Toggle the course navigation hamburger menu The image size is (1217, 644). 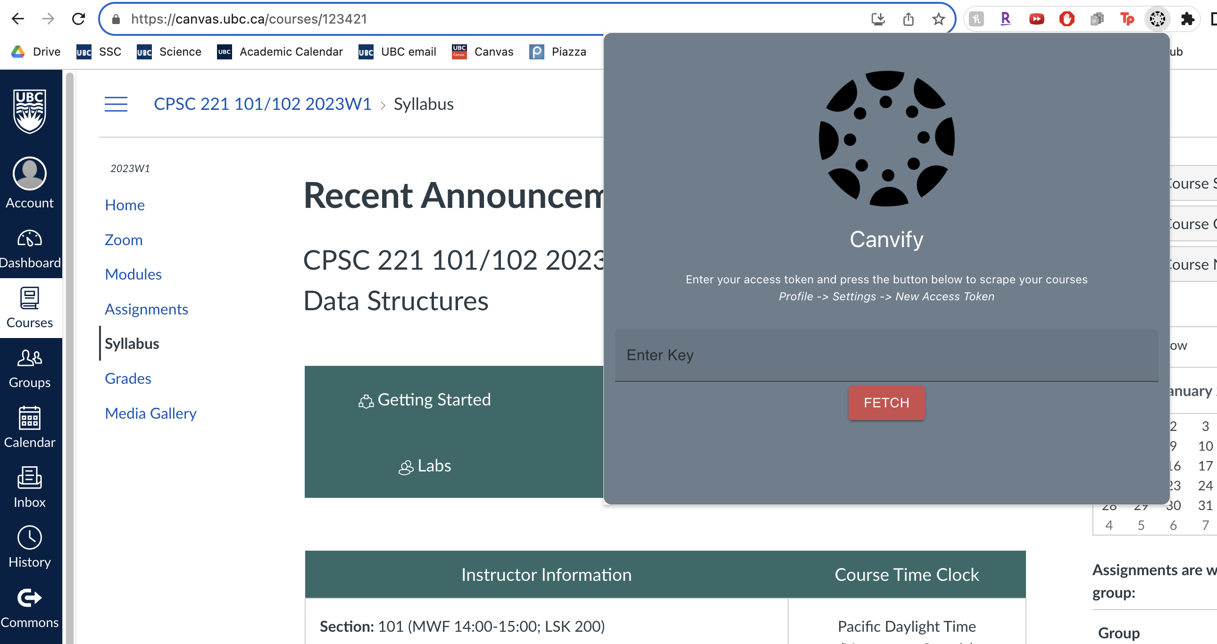click(116, 104)
